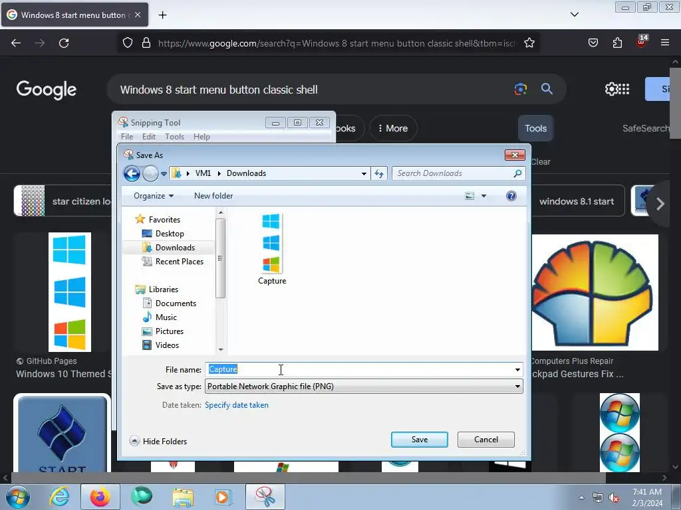Select Desktop in navigation pane
The height and width of the screenshot is (510, 681).
[170, 233]
